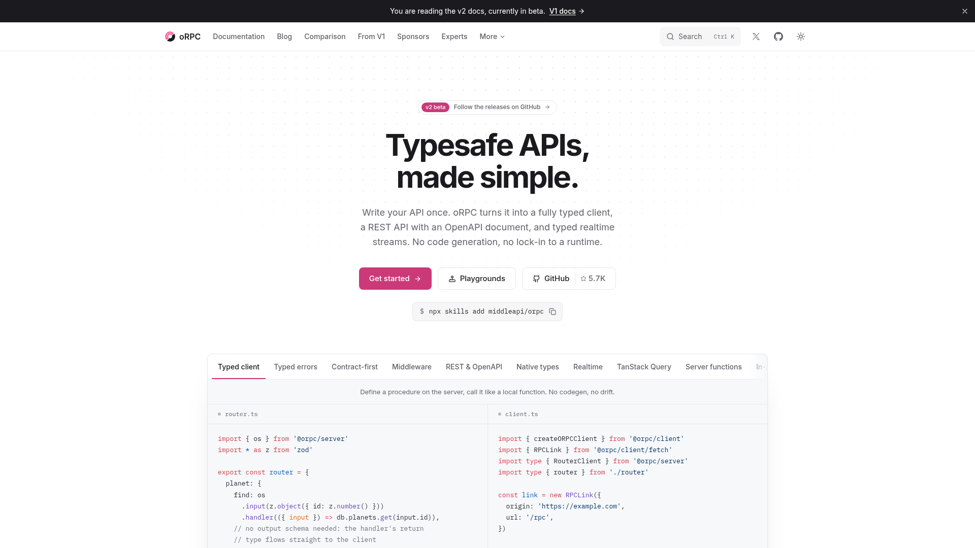This screenshot has height=548, width=975.
Task: Switch to the Contract-first tab
Action: point(354,367)
